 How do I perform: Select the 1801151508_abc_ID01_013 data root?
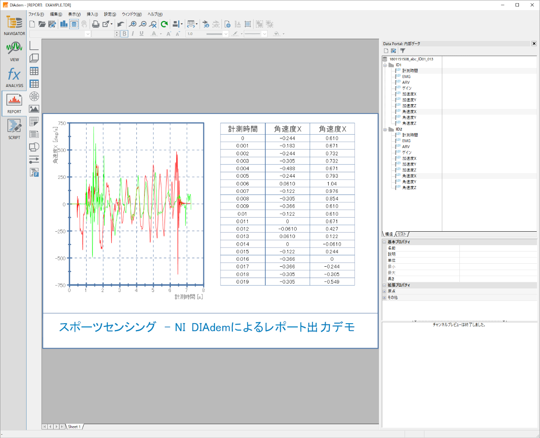tap(411, 59)
